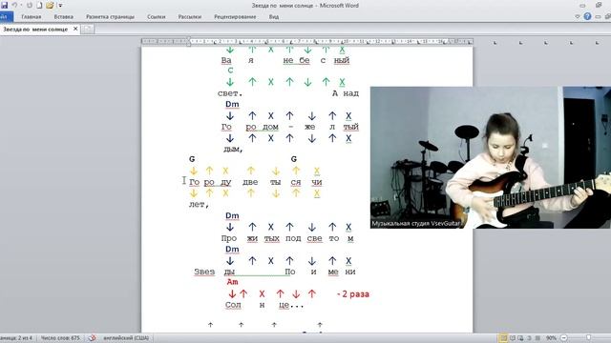This screenshot has width=611, height=343.
Task: Click the words 'А над' after 'свет.'
Action: pyautogui.click(x=346, y=93)
